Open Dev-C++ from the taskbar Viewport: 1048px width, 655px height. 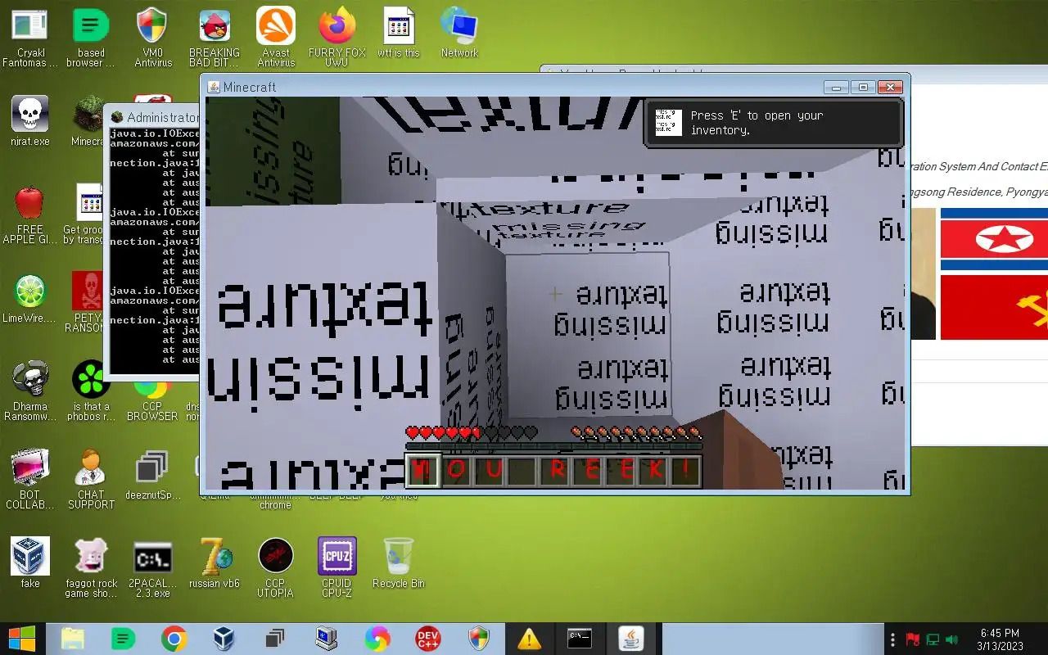(427, 639)
